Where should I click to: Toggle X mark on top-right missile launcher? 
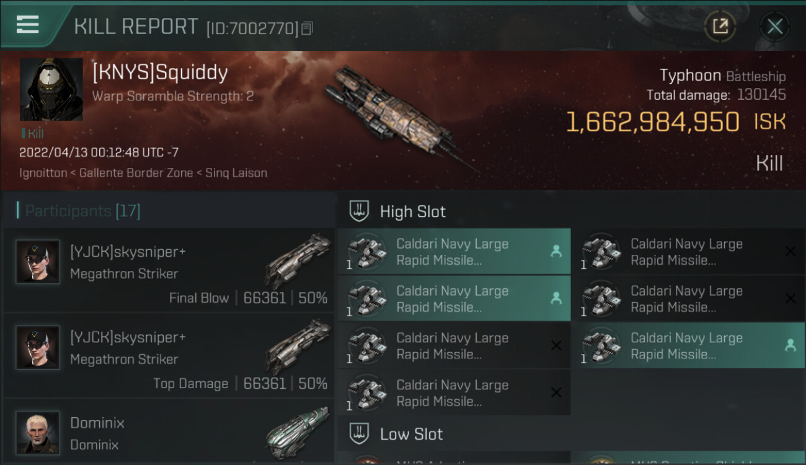(x=790, y=251)
